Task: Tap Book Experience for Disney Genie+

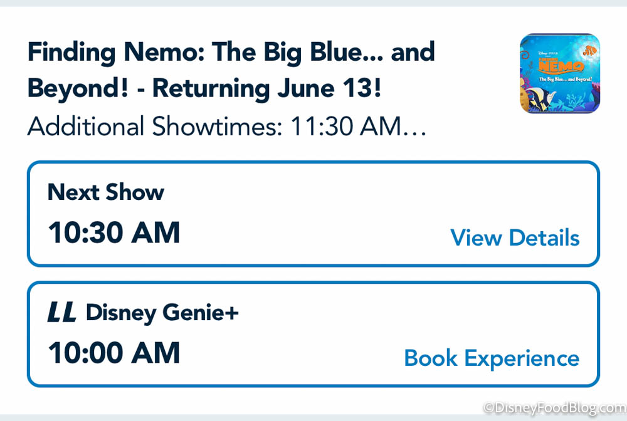Action: 492,358
